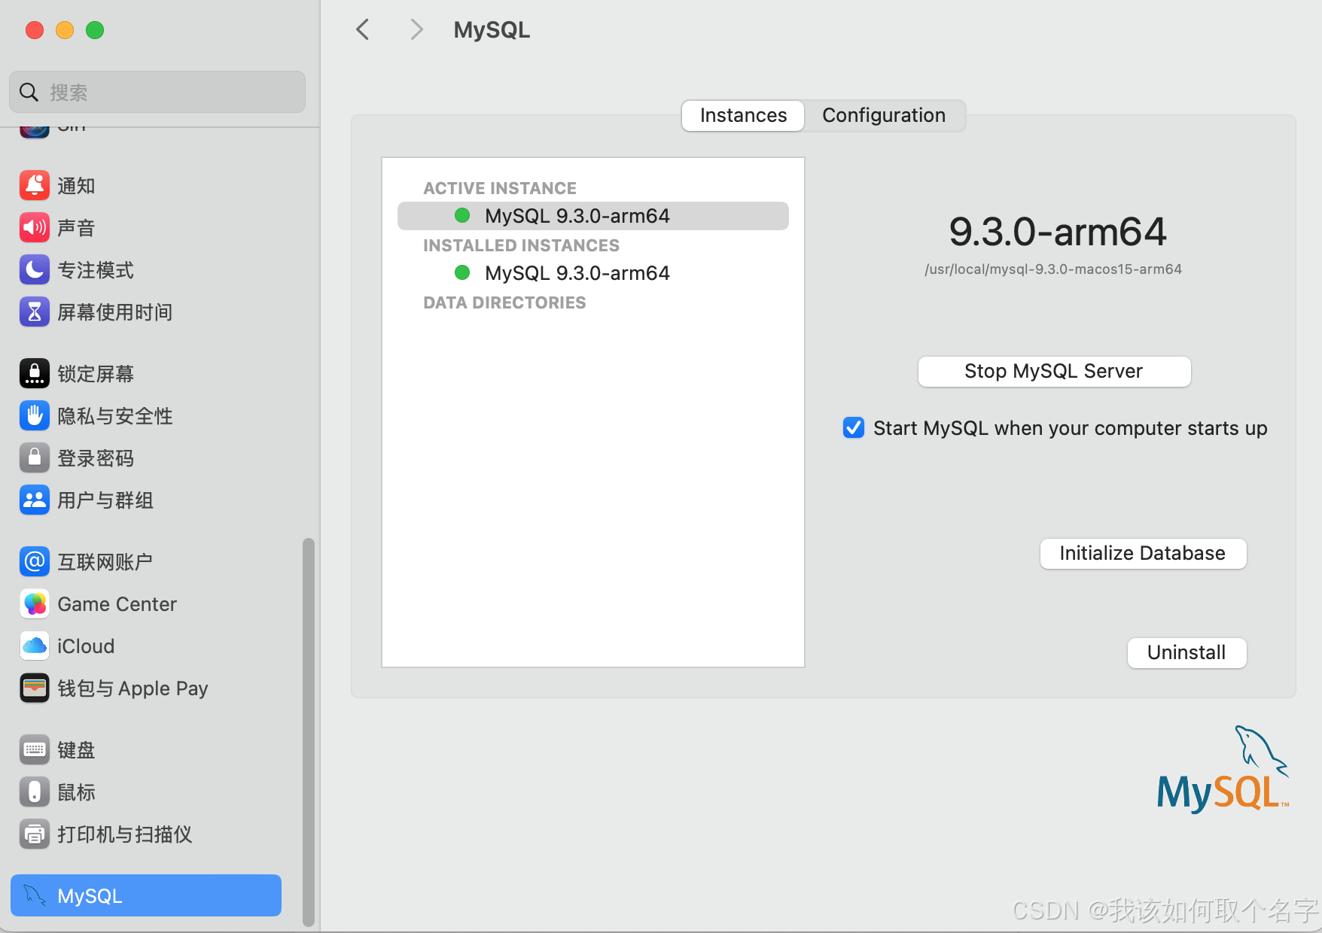Select the 隐私与安全性 label in the sidebar
The width and height of the screenshot is (1322, 933).
coord(115,416)
